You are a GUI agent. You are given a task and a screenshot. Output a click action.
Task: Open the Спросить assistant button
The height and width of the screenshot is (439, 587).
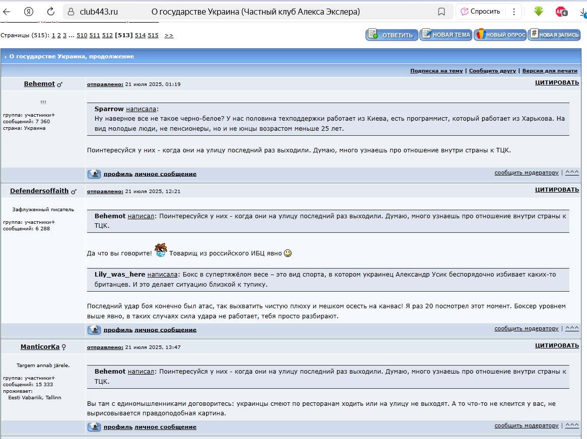[480, 12]
